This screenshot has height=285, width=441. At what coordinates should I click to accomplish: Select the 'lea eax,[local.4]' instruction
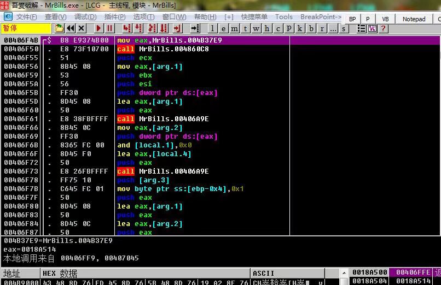click(x=154, y=154)
